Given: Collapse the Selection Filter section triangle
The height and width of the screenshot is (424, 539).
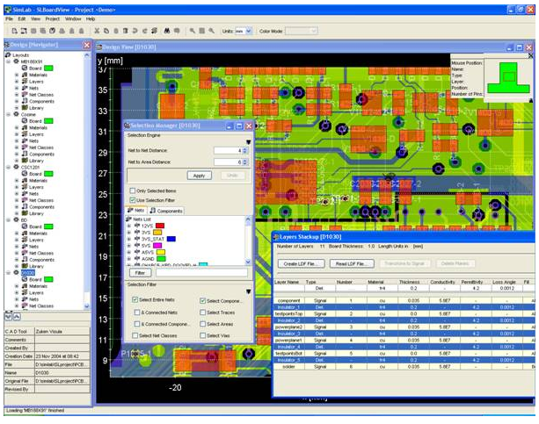Looking at the screenshot, I should point(248,291).
